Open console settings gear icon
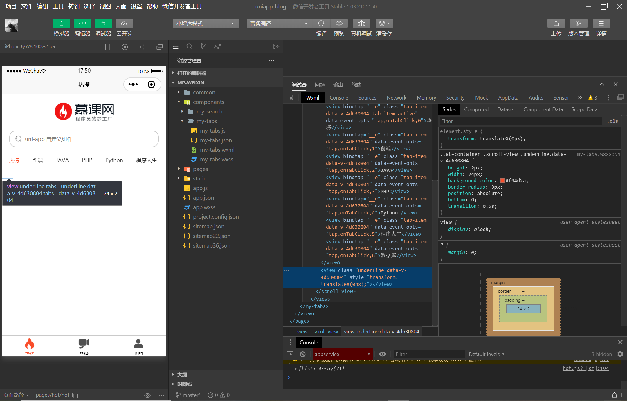Image resolution: width=627 pixels, height=401 pixels. [620, 354]
